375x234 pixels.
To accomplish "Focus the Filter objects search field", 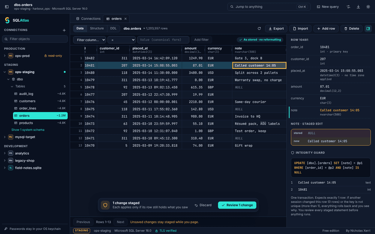I will pos(35,39).
